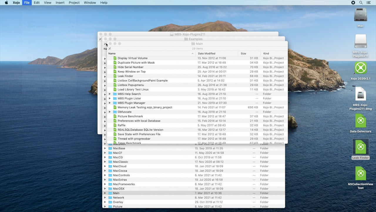The width and height of the screenshot is (376, 212).
Task: Select the "MacCocoa" folder row in Examples
Action: pyautogui.click(x=194, y=171)
